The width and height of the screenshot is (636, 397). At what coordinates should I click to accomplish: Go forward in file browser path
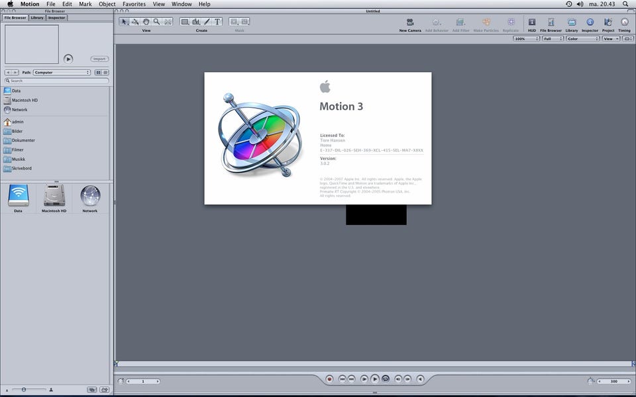(x=15, y=73)
